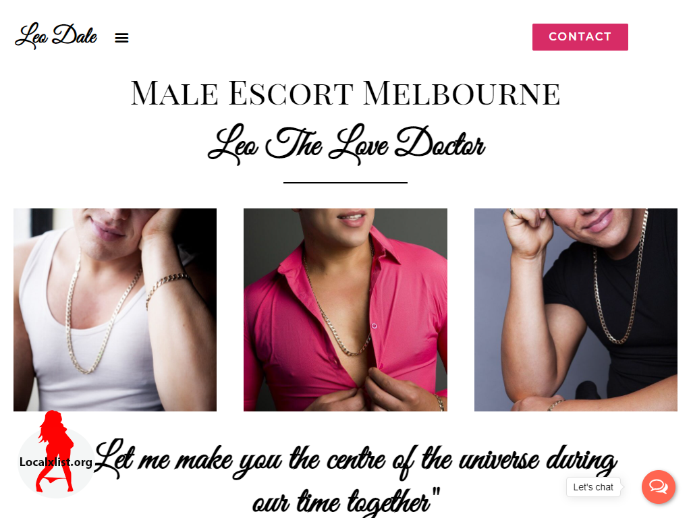Click the pink CONTACT button
Viewport: 691px width, 518px height.
(580, 37)
